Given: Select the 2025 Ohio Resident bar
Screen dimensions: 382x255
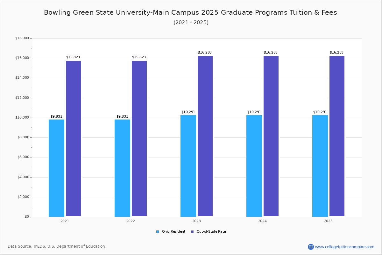Looking at the screenshot, I should [x=320, y=166].
